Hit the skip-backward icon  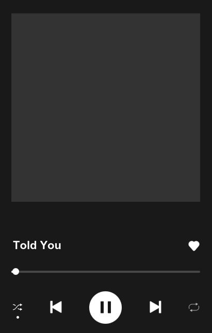click(56, 307)
